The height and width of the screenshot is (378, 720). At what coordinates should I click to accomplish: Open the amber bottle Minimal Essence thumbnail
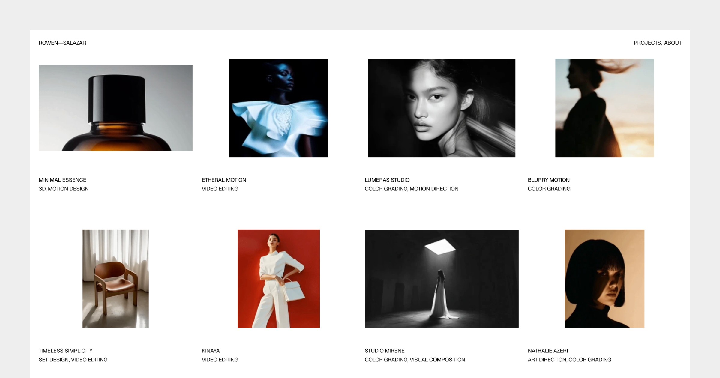pyautogui.click(x=115, y=108)
